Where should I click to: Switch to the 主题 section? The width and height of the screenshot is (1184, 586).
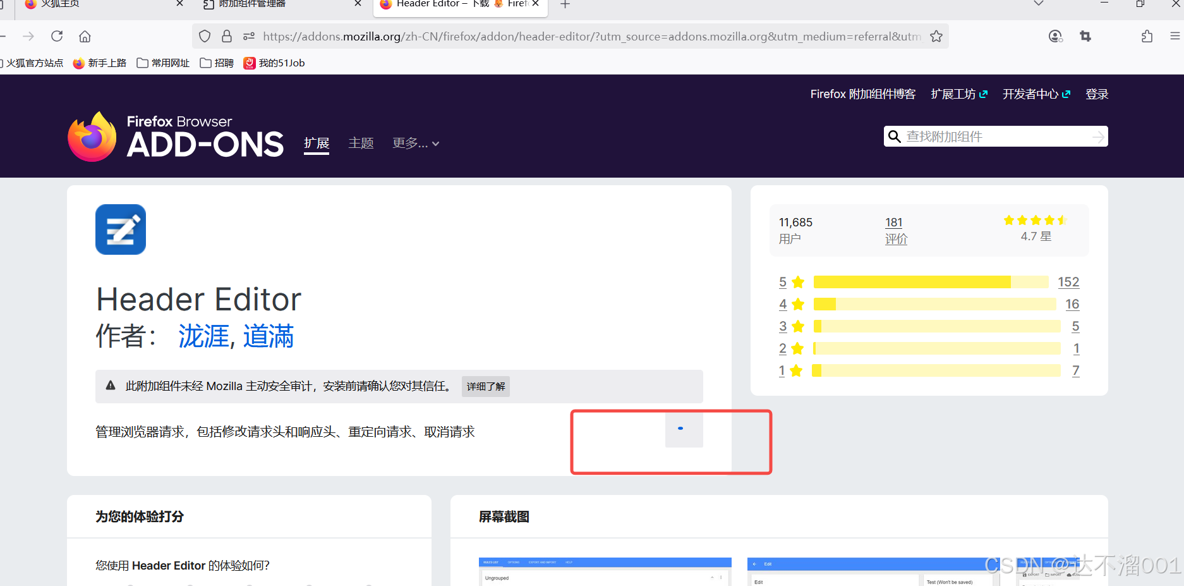click(361, 143)
